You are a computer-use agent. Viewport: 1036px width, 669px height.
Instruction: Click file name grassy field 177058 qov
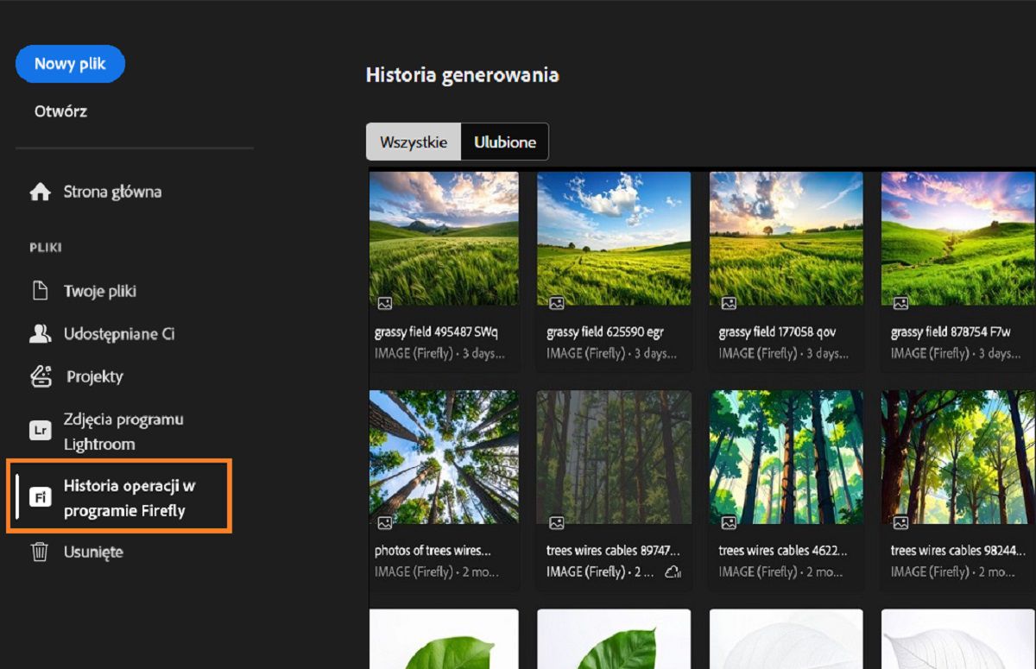[x=777, y=332]
